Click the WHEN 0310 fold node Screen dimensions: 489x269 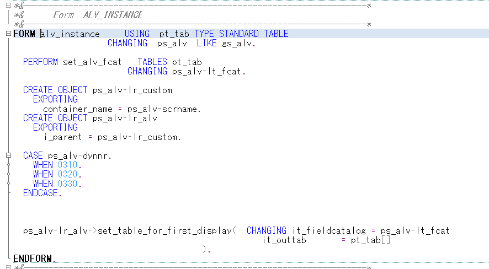pyautogui.click(x=8, y=164)
